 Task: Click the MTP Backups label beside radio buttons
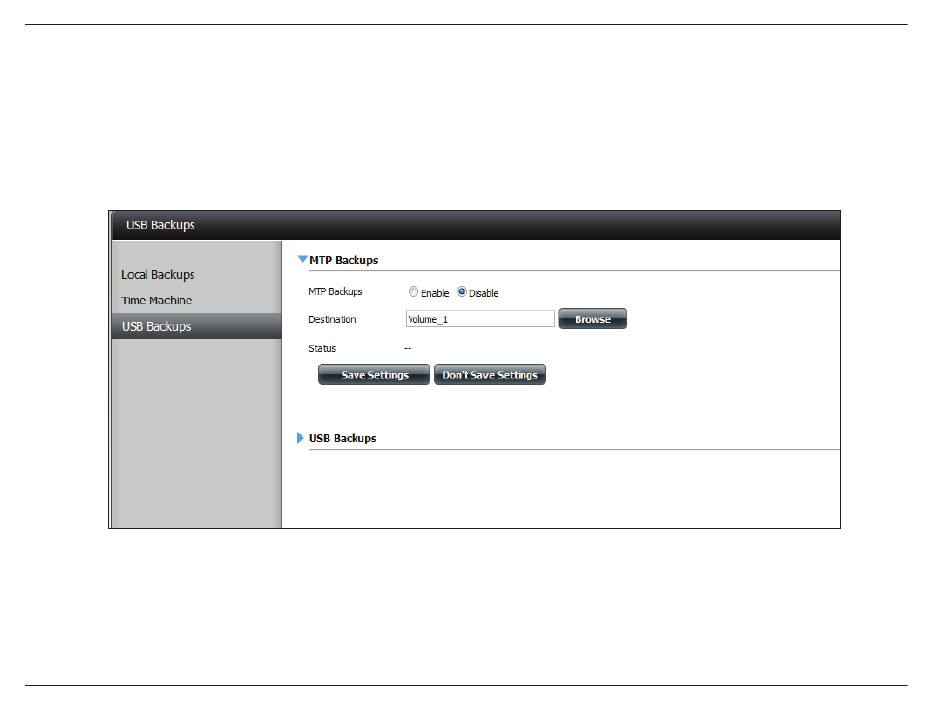coord(336,292)
